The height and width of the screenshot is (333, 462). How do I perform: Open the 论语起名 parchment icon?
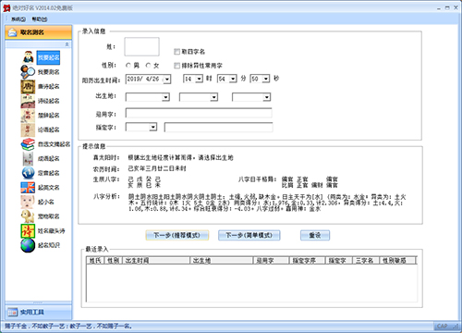pyautogui.click(x=28, y=129)
